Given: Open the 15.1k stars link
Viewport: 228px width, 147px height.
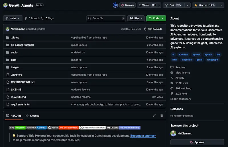Looking at the screenshot, I should 179,83.
